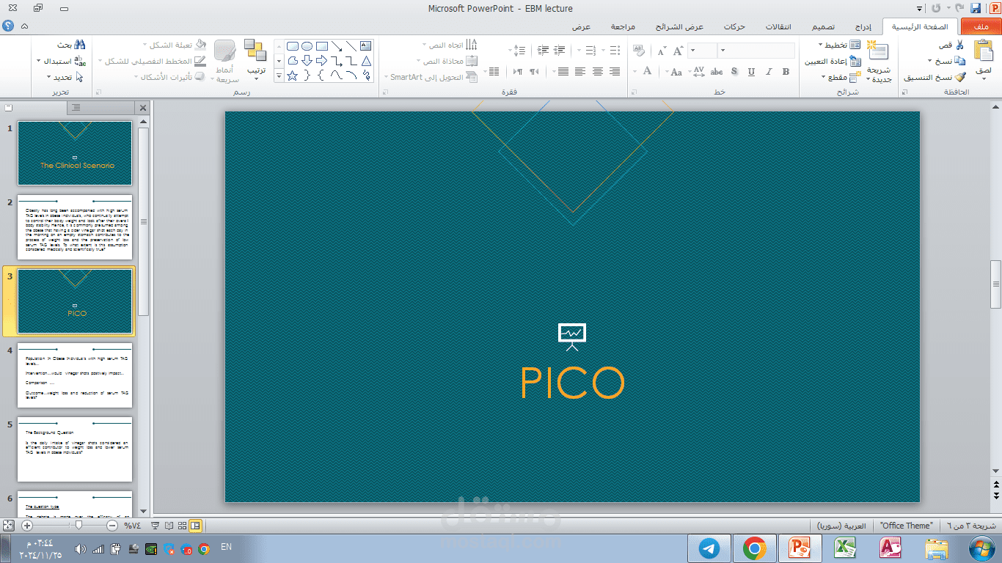Apply strikethrough formatting (abc icon)
Viewport: 1002px width, 563px height.
point(717,72)
